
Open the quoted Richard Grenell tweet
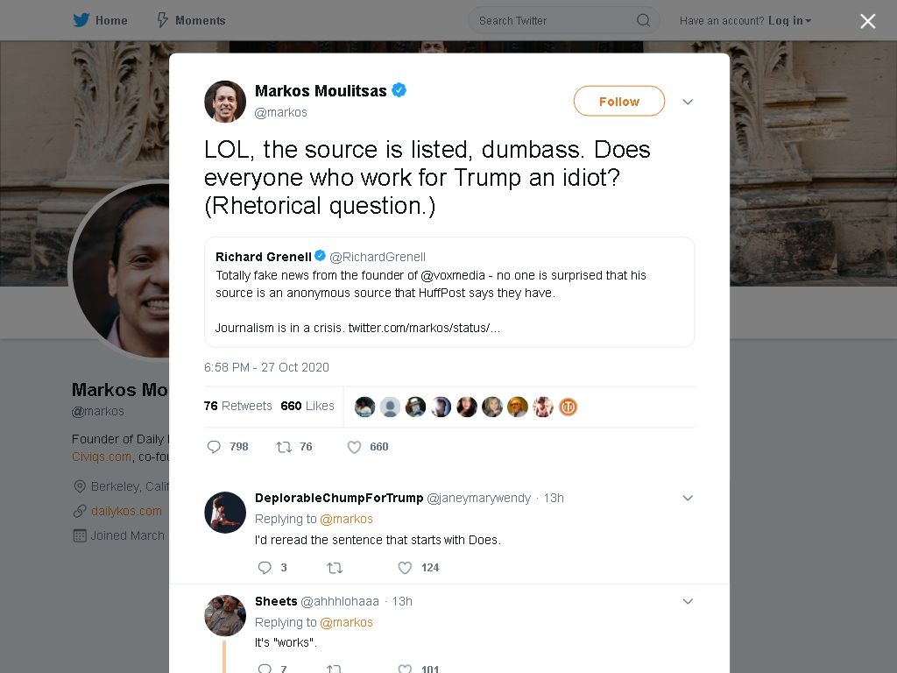click(449, 292)
